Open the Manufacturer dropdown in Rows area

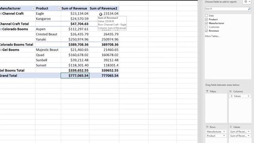pyautogui.click(x=224, y=131)
